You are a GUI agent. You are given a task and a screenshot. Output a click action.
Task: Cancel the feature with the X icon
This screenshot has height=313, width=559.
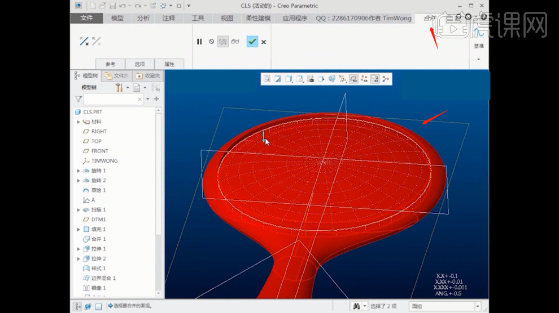click(264, 42)
